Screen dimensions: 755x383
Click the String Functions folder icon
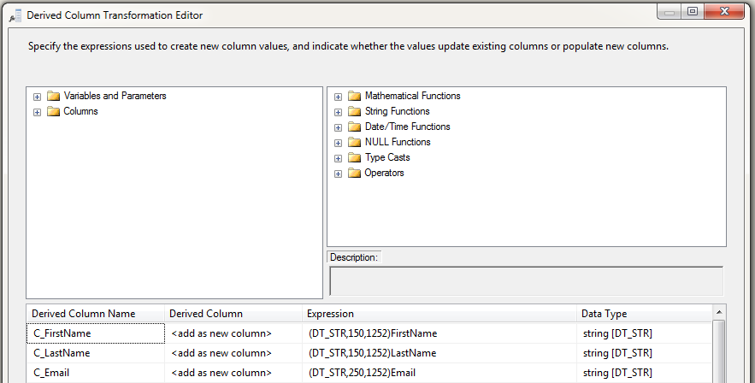click(x=354, y=111)
